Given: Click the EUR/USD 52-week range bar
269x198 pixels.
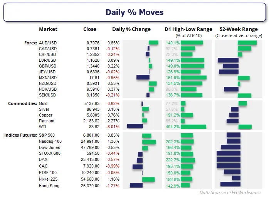Looking at the screenshot, I should pyautogui.click(x=228, y=60).
